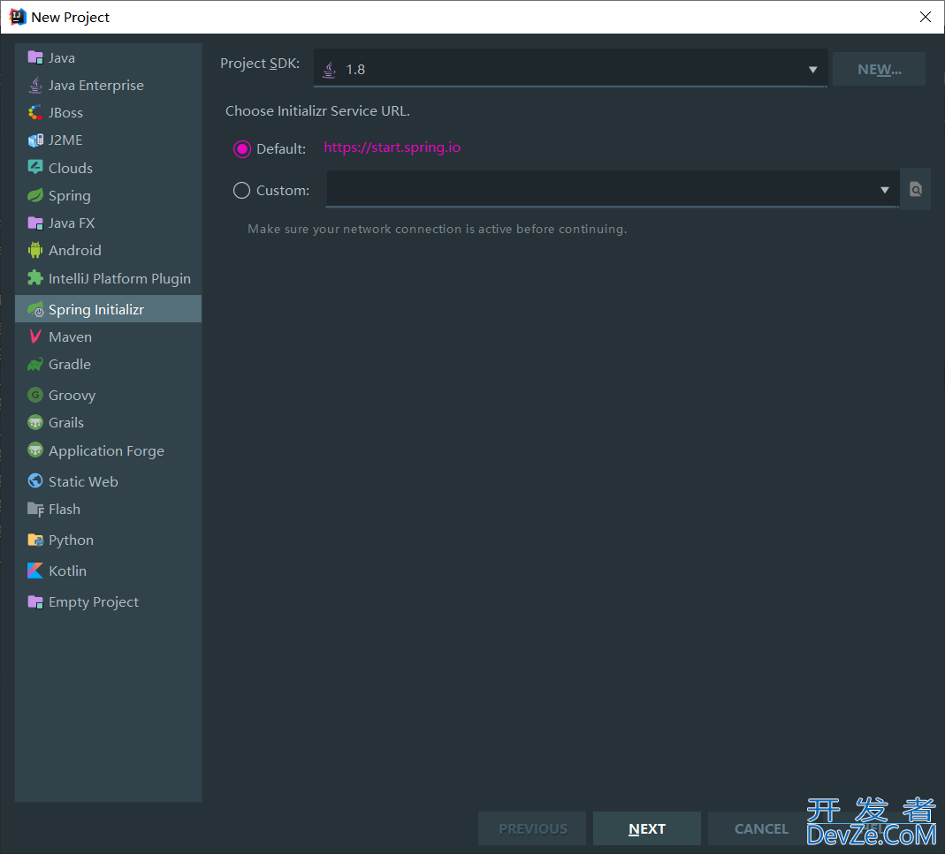The image size is (945, 854).
Task: Pick the Gradle label in list
Action: click(x=69, y=365)
